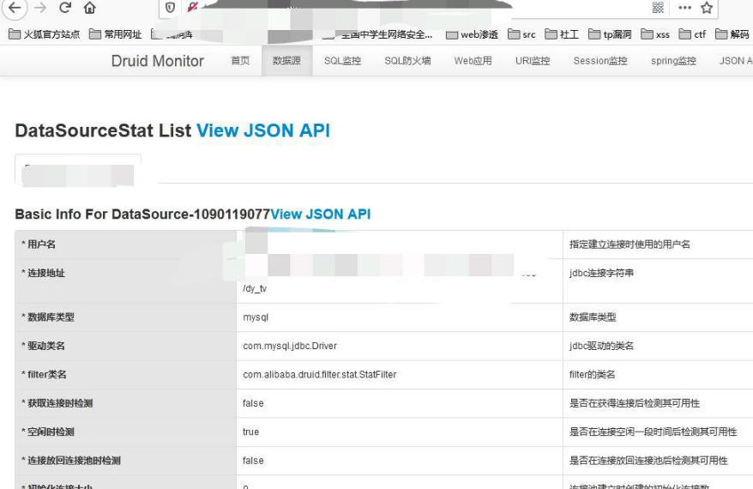Open the 常用网址 bookmark folder
The width and height of the screenshot is (753, 489).
click(x=116, y=34)
